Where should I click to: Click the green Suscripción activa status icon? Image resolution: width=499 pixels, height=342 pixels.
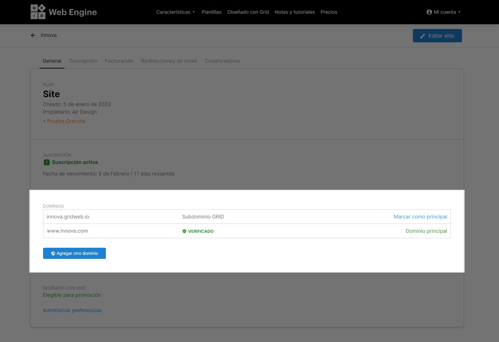point(47,162)
